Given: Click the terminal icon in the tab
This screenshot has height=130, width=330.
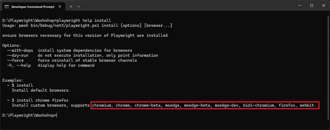Looking at the screenshot, I should [x=7, y=7].
